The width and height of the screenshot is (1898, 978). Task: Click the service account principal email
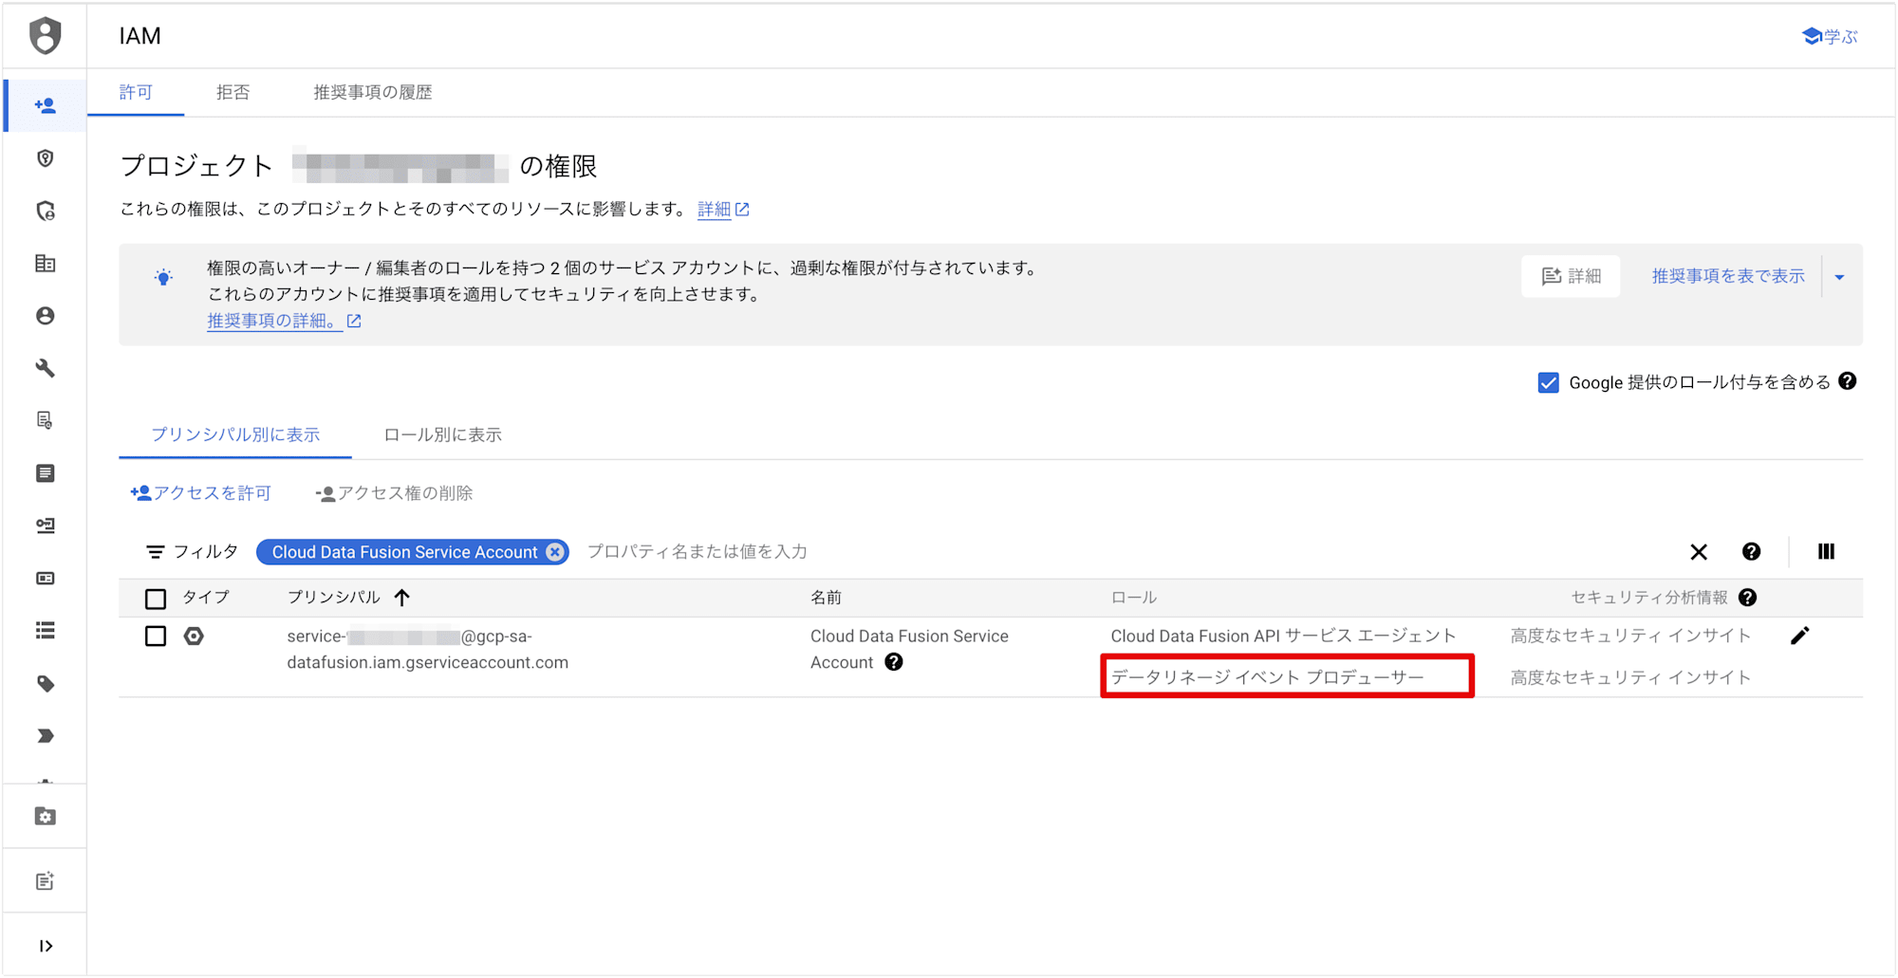click(428, 650)
